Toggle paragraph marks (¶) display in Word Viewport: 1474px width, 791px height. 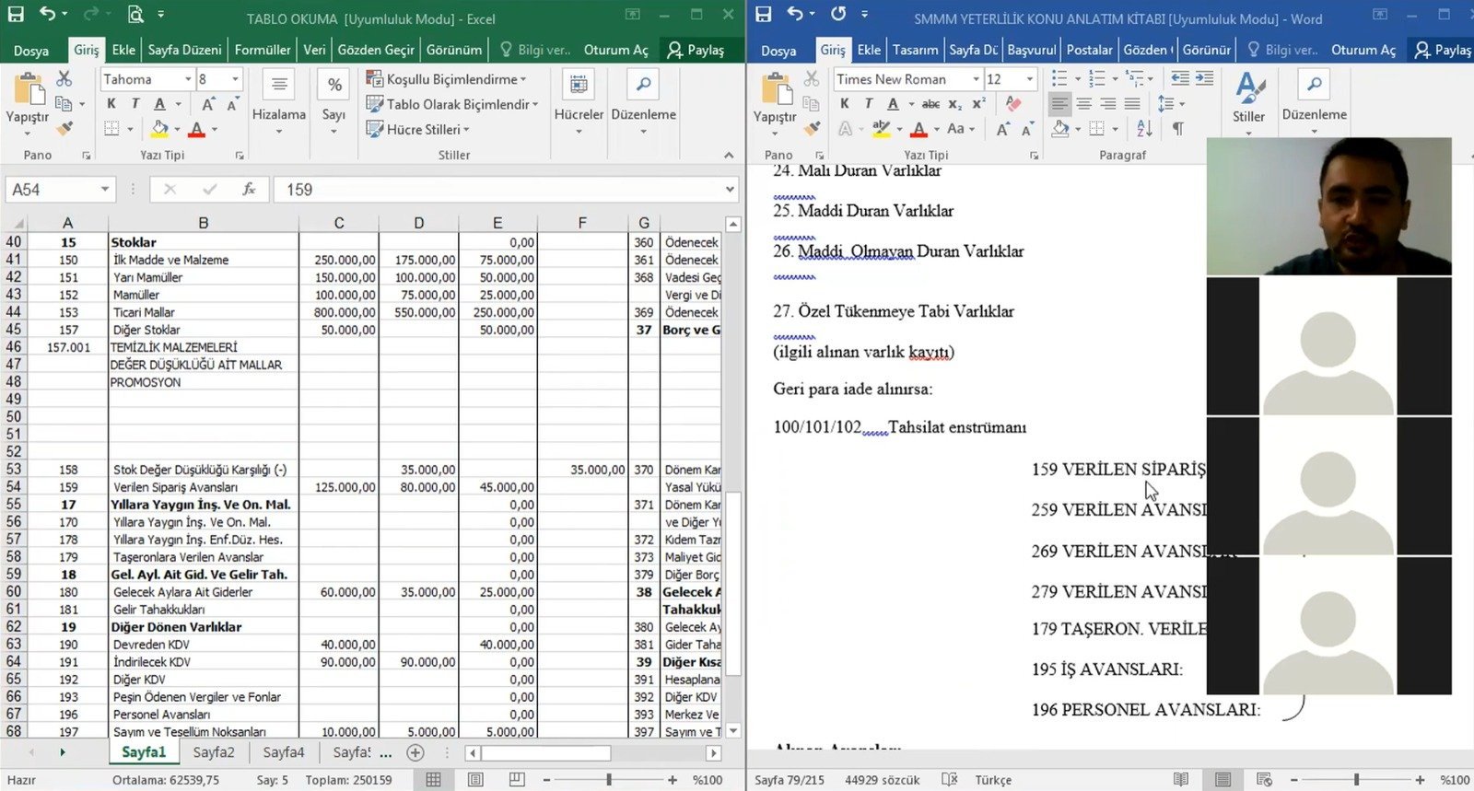click(1177, 129)
